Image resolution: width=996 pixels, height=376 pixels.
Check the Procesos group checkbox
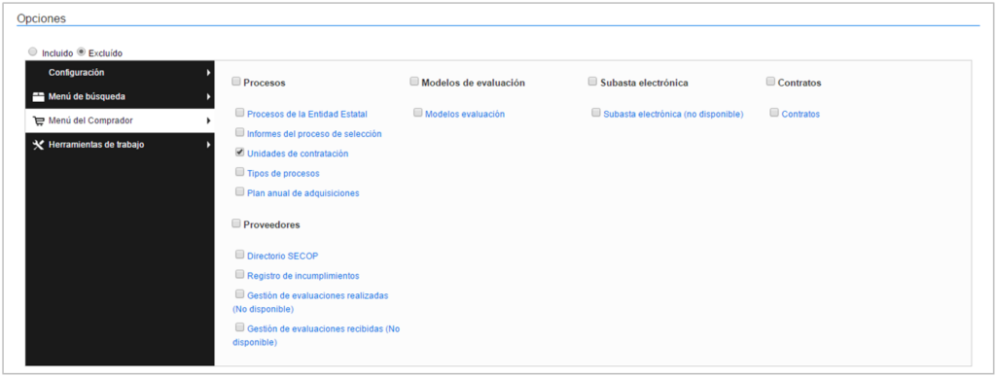(236, 82)
